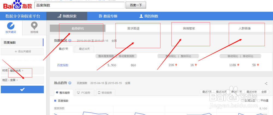Screen dimensions: 273x115
Task: Choose 最近30天 range in trend chart
Action: pos(221,92)
